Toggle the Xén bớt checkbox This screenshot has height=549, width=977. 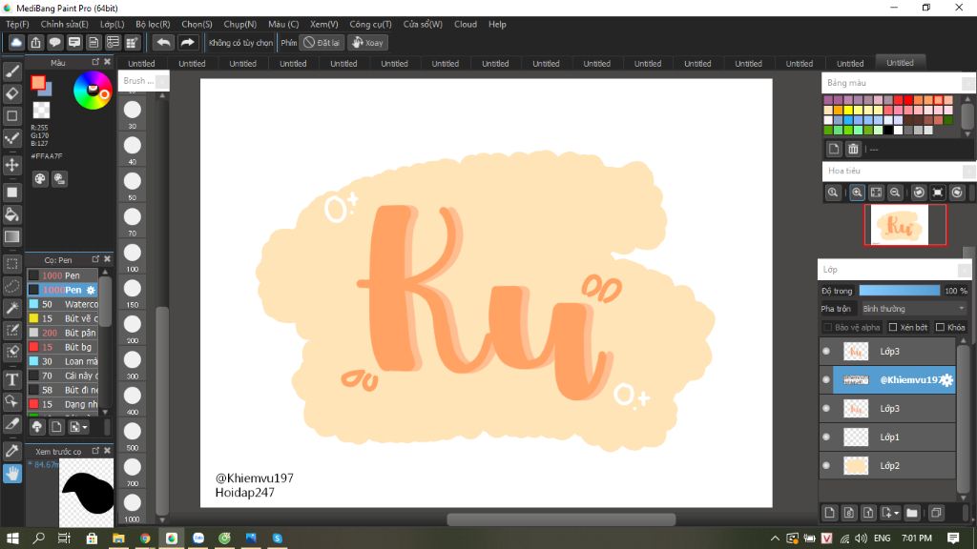click(x=893, y=328)
